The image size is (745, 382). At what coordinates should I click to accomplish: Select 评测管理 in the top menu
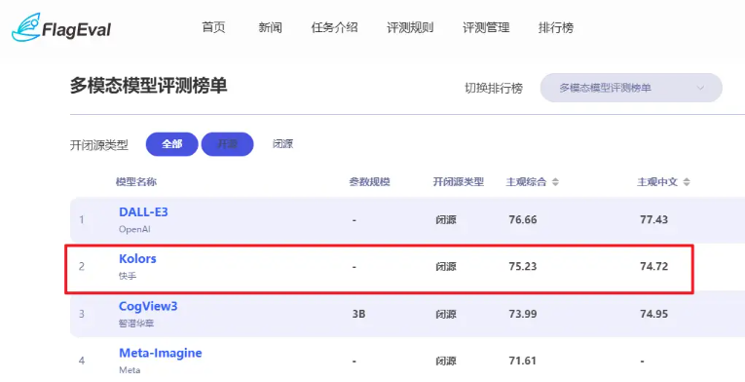coord(486,27)
